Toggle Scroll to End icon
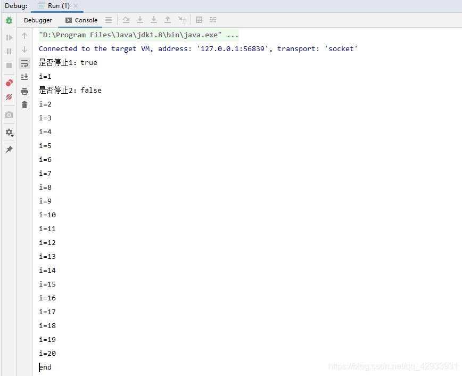462x376 pixels. [x=24, y=77]
